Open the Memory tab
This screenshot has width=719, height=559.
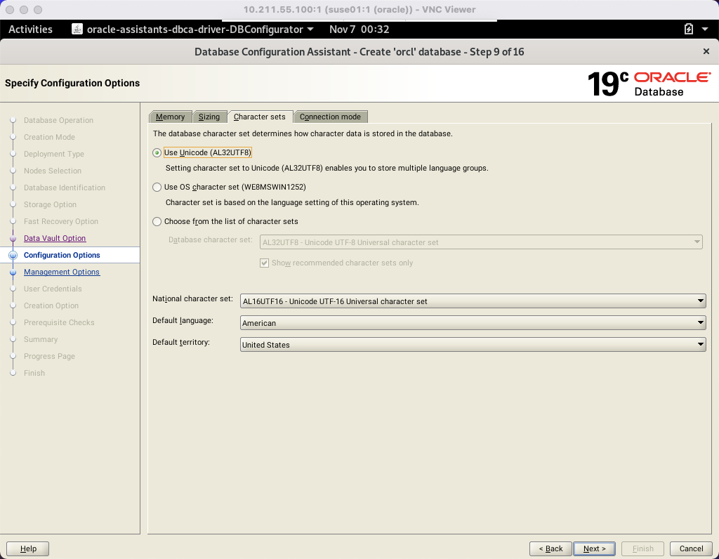point(170,117)
